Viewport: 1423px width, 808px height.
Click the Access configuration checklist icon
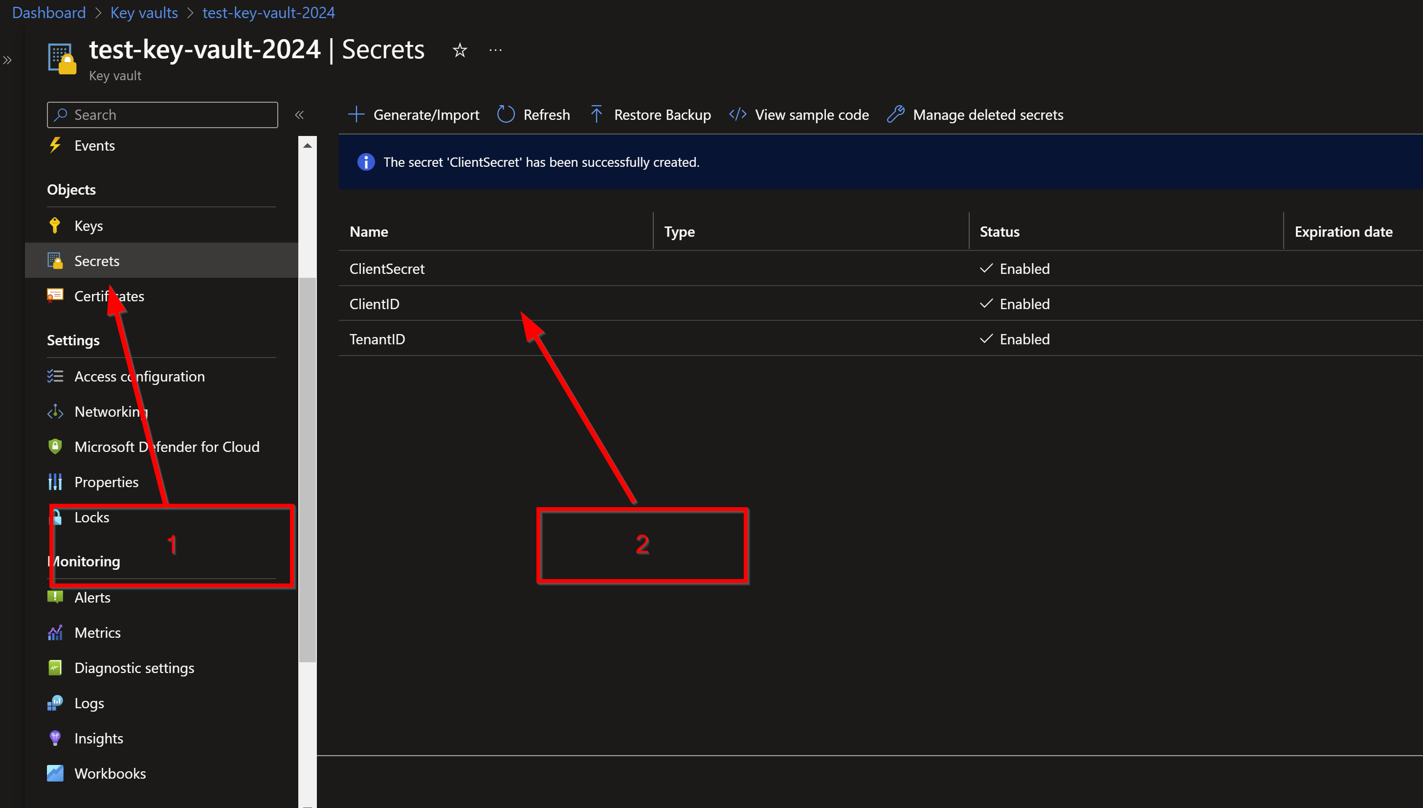click(55, 376)
